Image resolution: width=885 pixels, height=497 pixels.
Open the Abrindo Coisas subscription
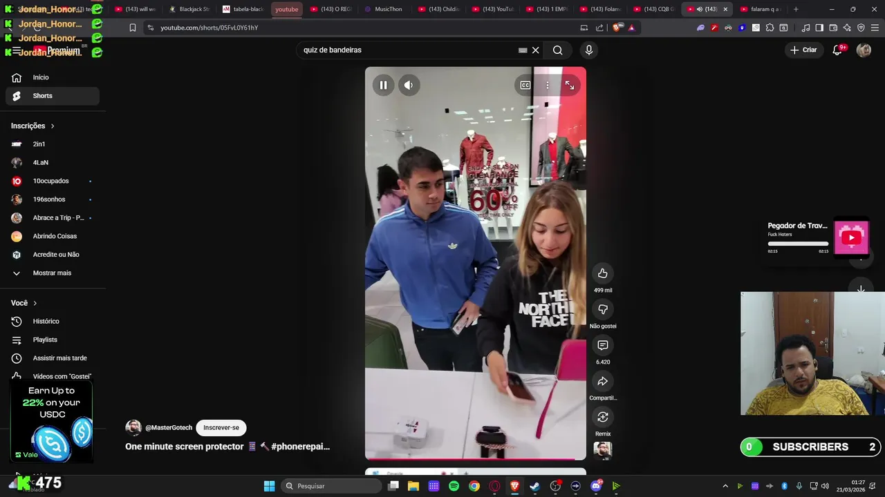point(53,236)
